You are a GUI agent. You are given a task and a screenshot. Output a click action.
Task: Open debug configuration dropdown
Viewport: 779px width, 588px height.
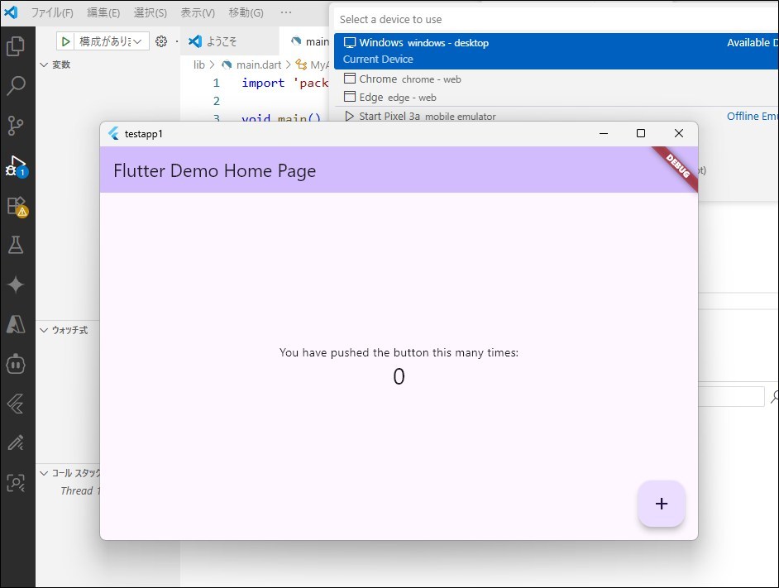pyautogui.click(x=112, y=41)
